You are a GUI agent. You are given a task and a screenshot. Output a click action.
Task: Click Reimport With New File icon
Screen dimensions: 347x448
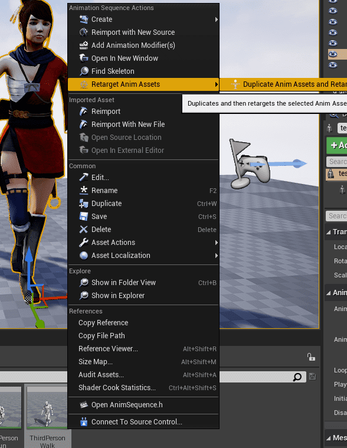84,125
